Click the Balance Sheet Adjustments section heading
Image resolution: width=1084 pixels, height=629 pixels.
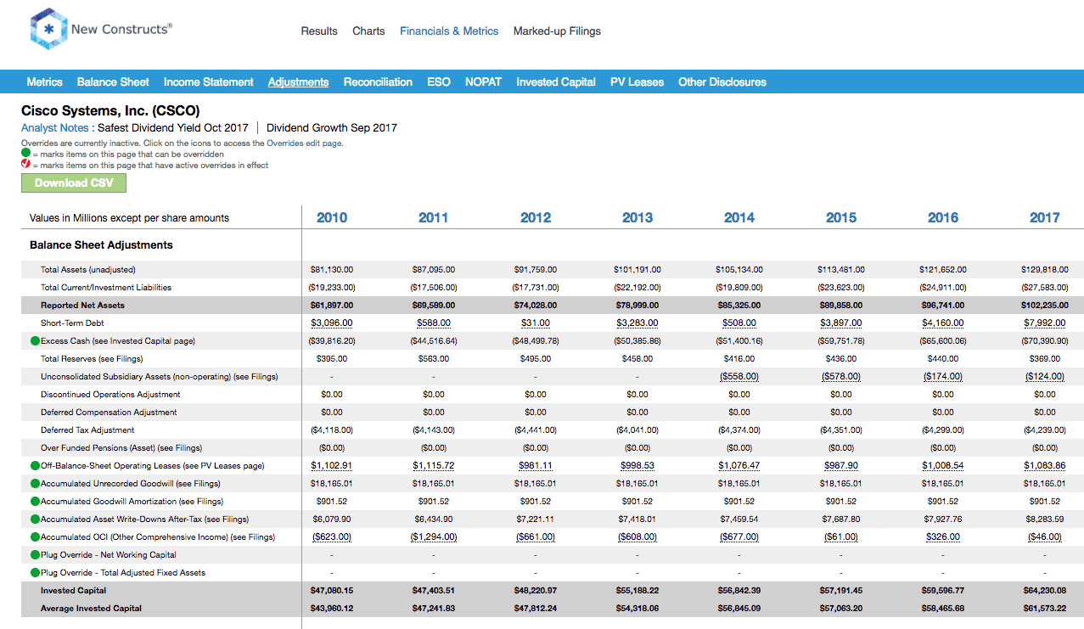point(101,245)
